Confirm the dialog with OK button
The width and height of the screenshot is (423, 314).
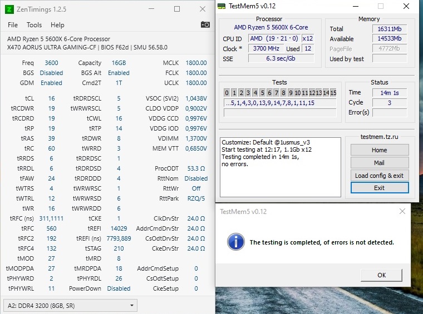pos(381,275)
